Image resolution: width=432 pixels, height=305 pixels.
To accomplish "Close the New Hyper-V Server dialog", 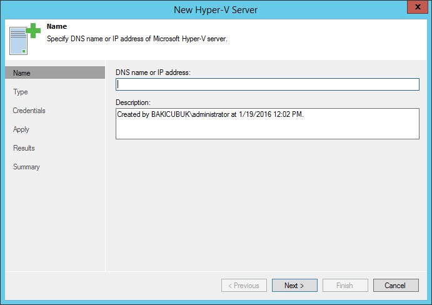I will coord(418,7).
